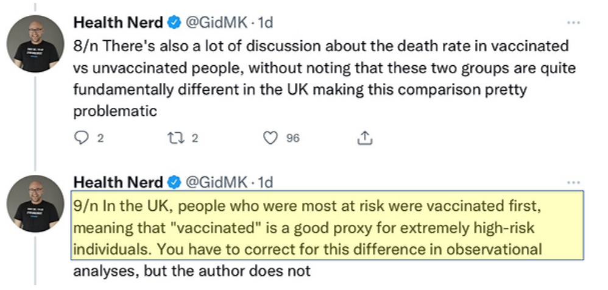Open Health Nerd avatar on 9/n tweet

[x=35, y=203]
